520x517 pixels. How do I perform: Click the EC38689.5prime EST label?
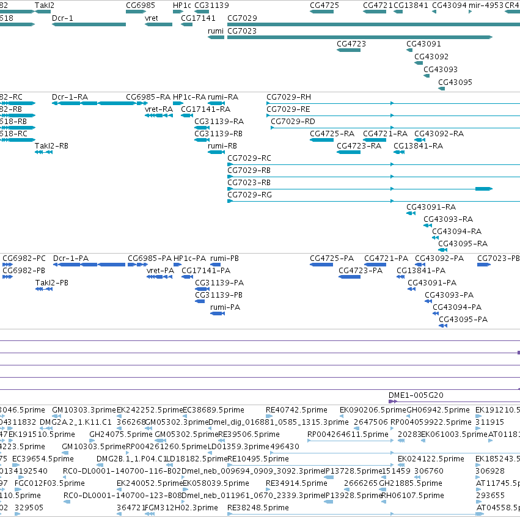pyautogui.click(x=214, y=410)
